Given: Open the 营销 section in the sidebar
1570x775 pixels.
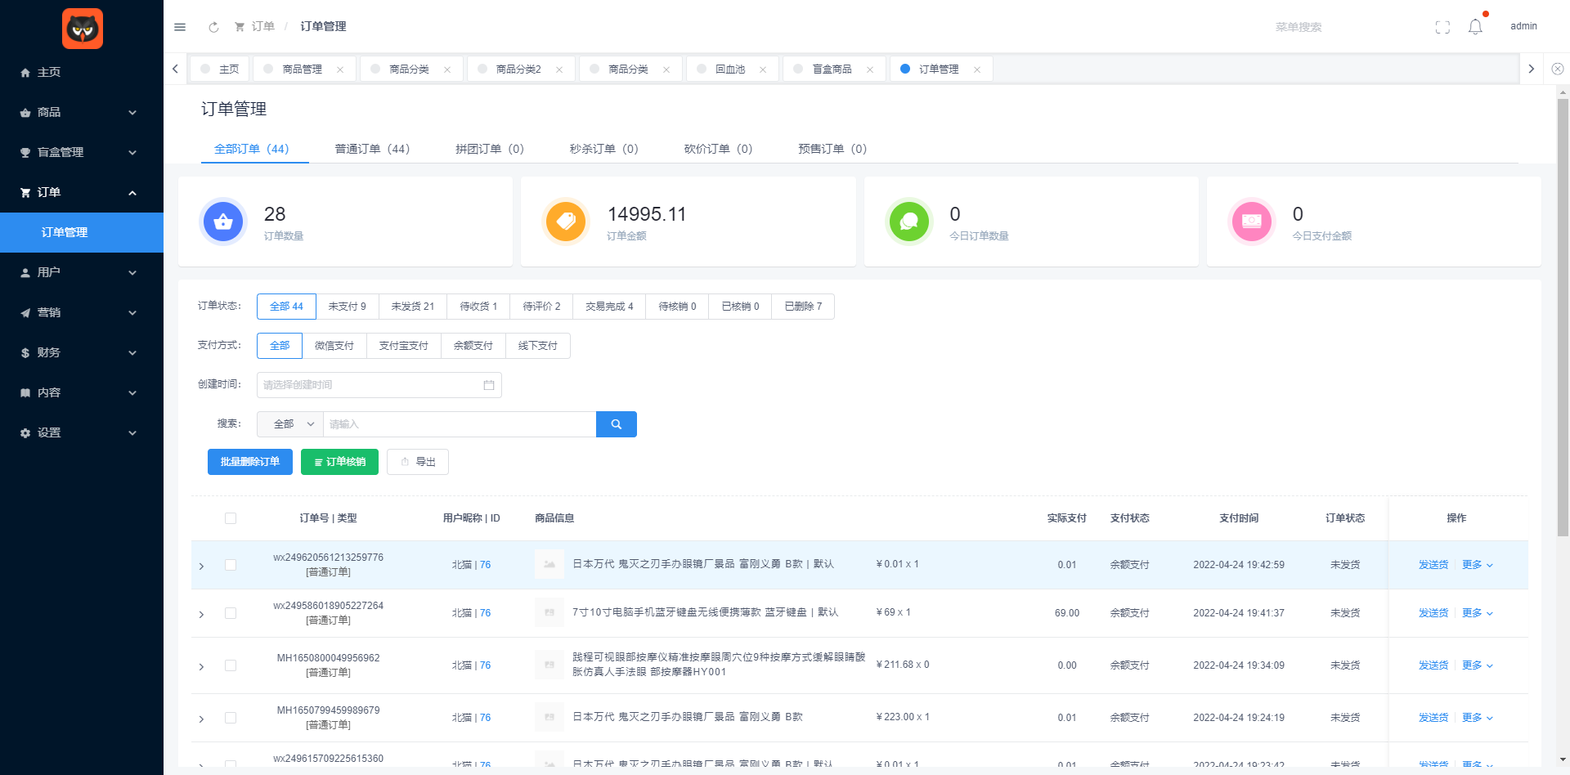Looking at the screenshot, I should [x=49, y=312].
